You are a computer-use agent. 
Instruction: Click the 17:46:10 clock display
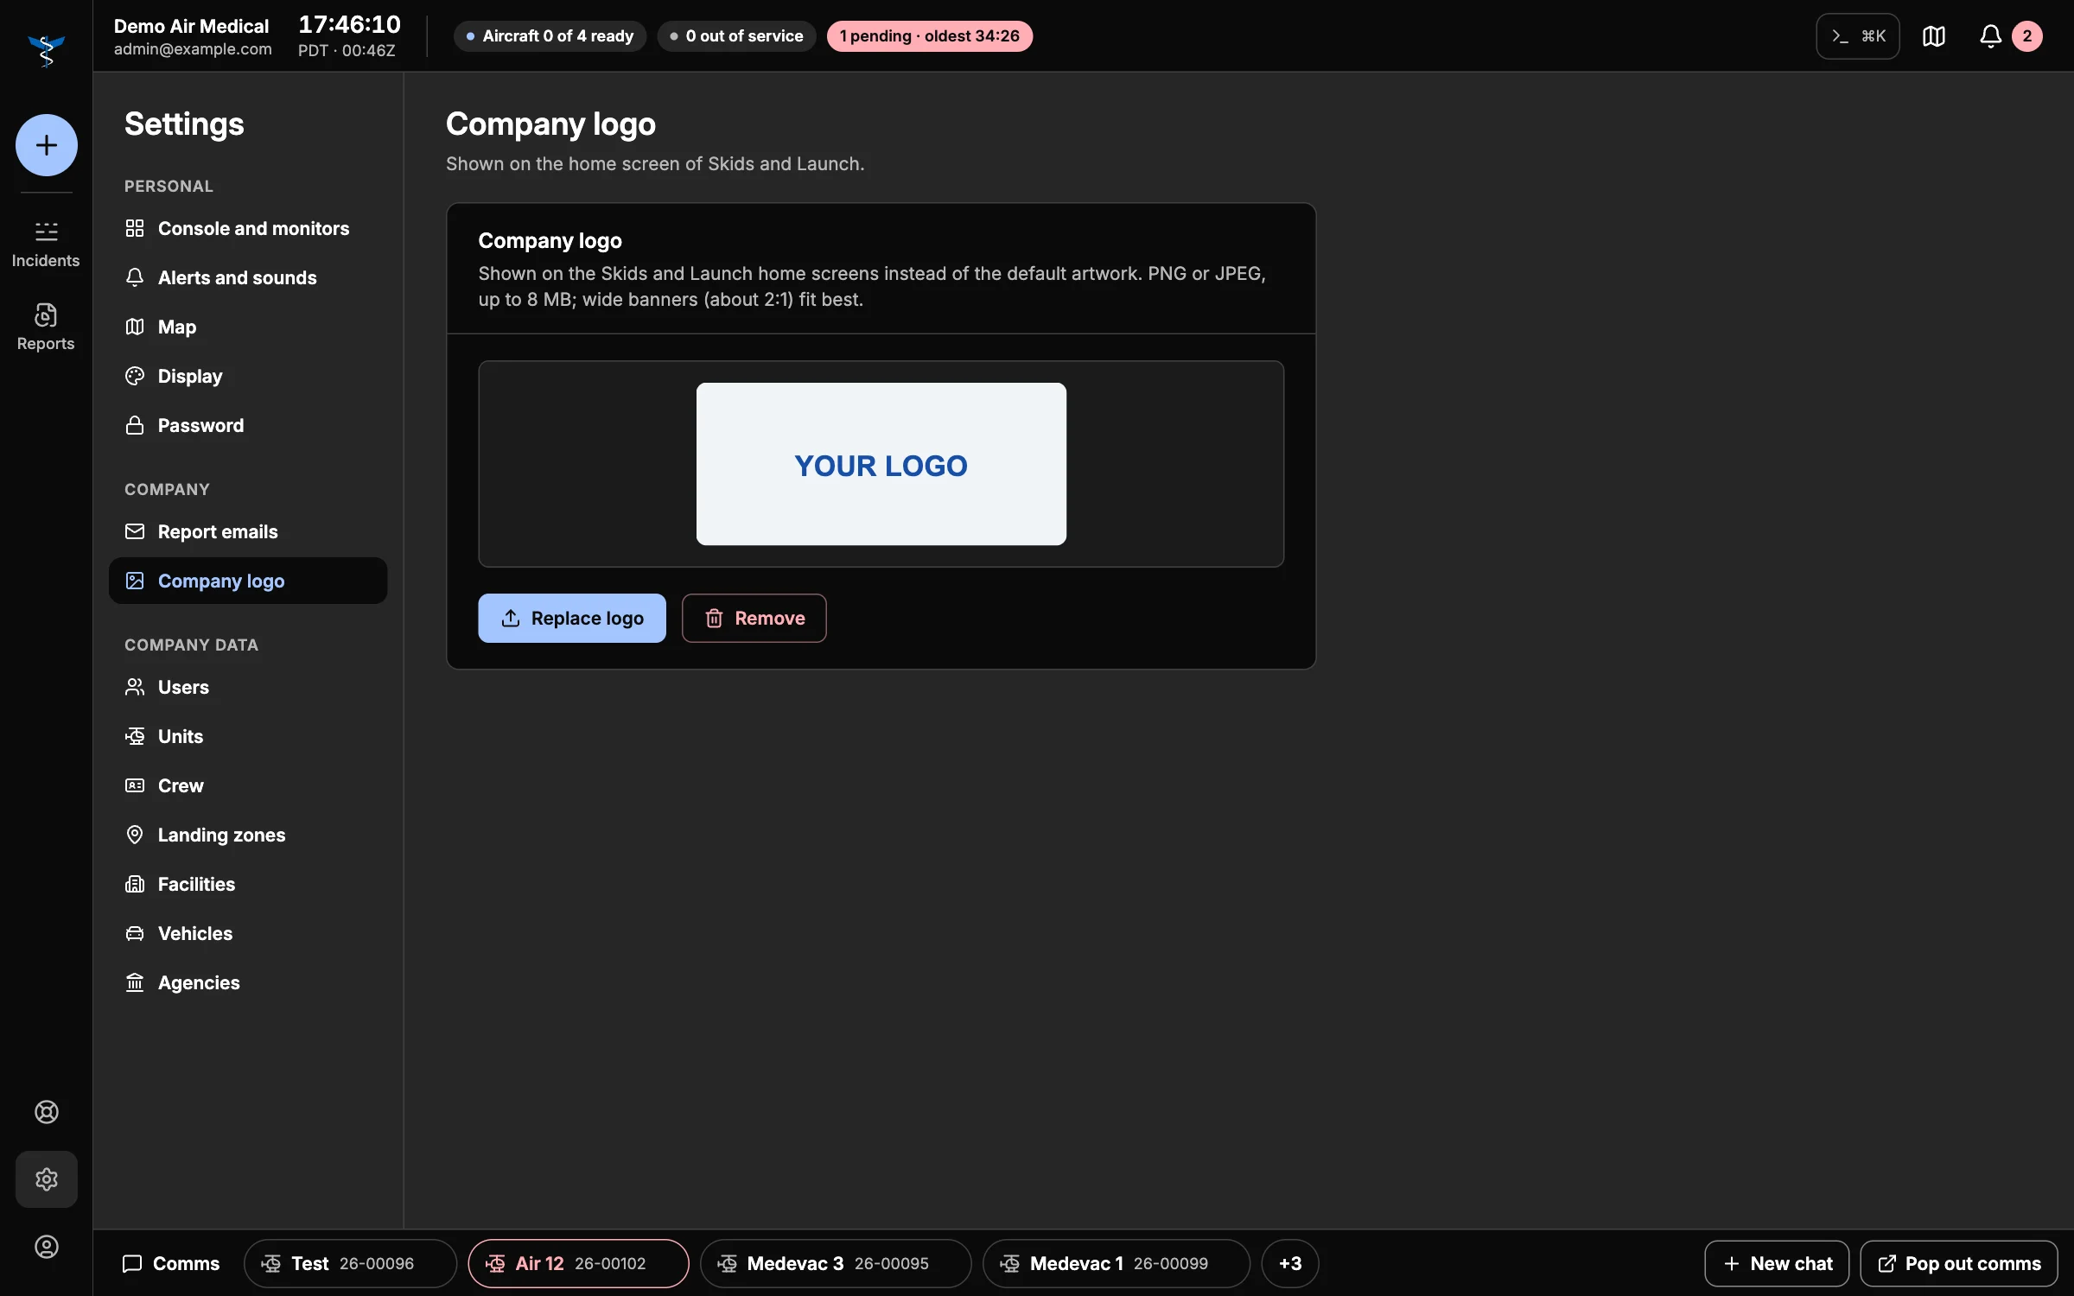(x=350, y=24)
